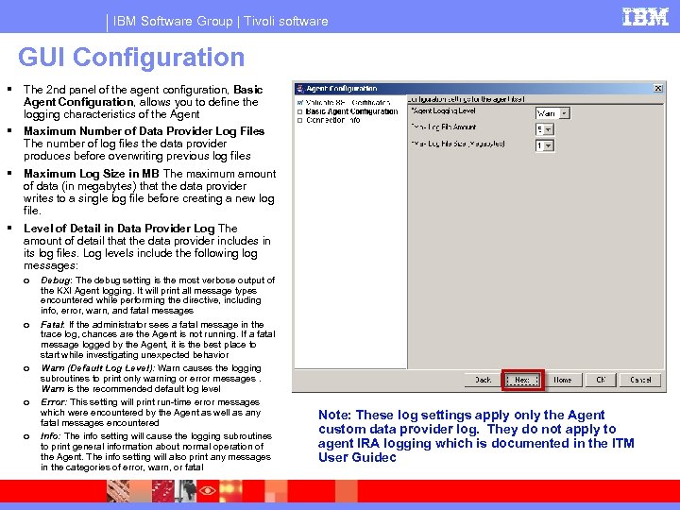This screenshot has height=510, width=680.
Task: Toggle the Validate SSL Certificates step checkbox
Action: [299, 103]
